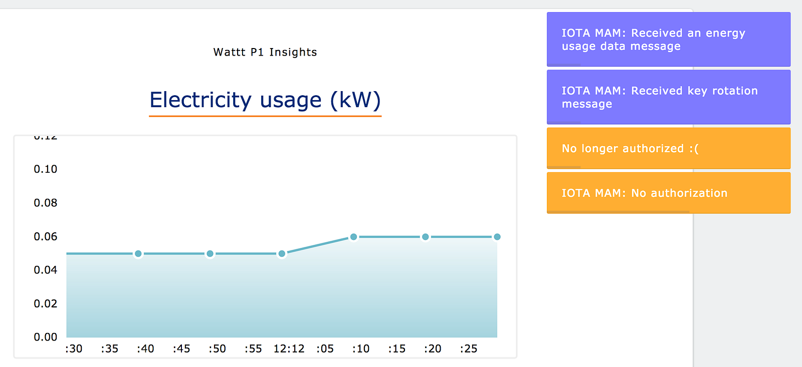Image resolution: width=802 pixels, height=367 pixels.
Task: Click the 0.10 y-axis label
Action: tap(46, 169)
